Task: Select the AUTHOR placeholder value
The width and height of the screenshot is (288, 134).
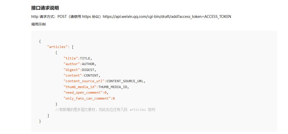Action: tap(88, 64)
